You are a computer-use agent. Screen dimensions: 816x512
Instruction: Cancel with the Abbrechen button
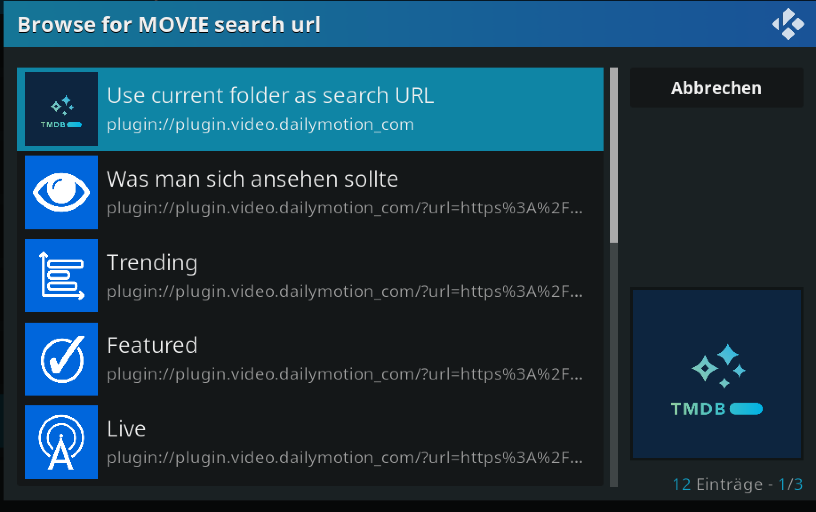(x=716, y=88)
